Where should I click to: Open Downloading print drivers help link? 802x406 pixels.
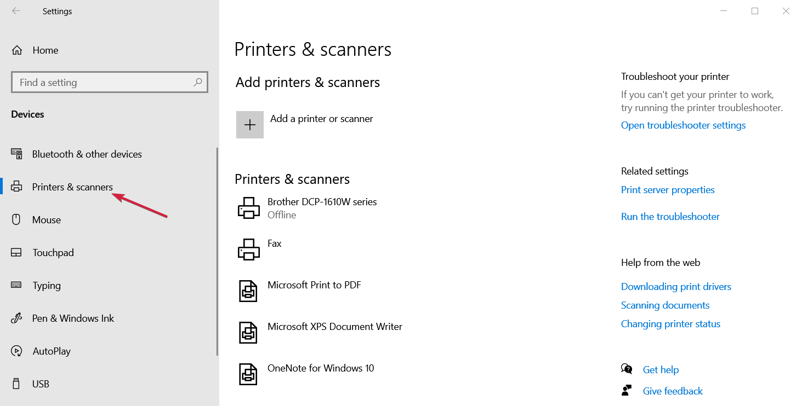(x=676, y=287)
